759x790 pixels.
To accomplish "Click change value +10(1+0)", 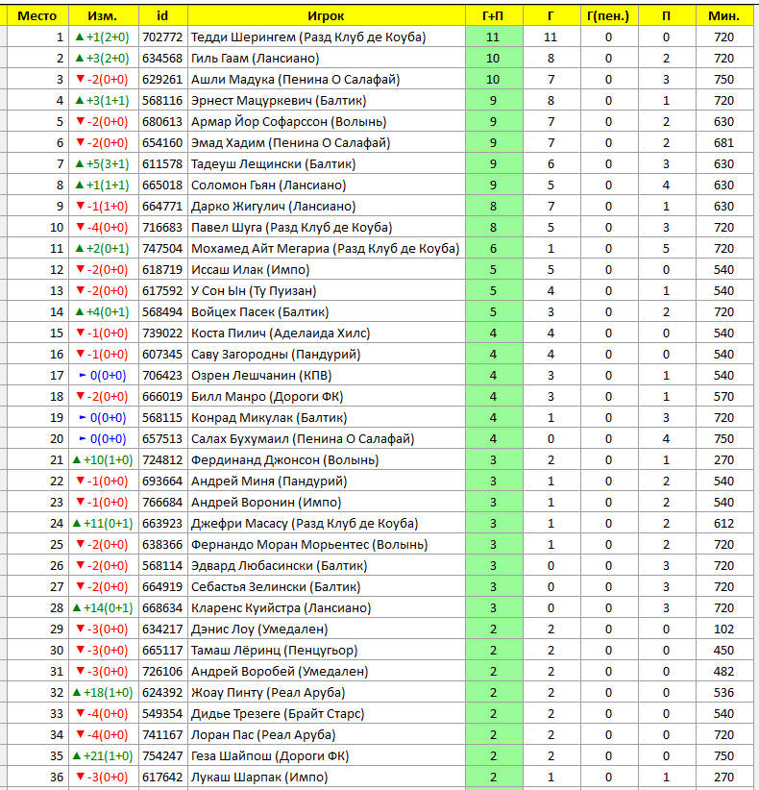I will [103, 460].
